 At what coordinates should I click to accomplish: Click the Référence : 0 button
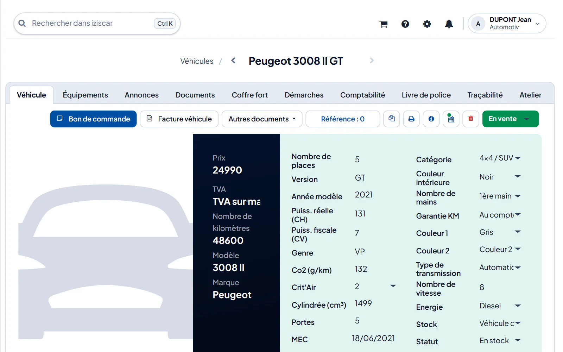[x=343, y=119]
